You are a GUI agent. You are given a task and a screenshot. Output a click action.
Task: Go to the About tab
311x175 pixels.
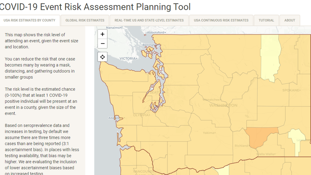pyautogui.click(x=289, y=20)
